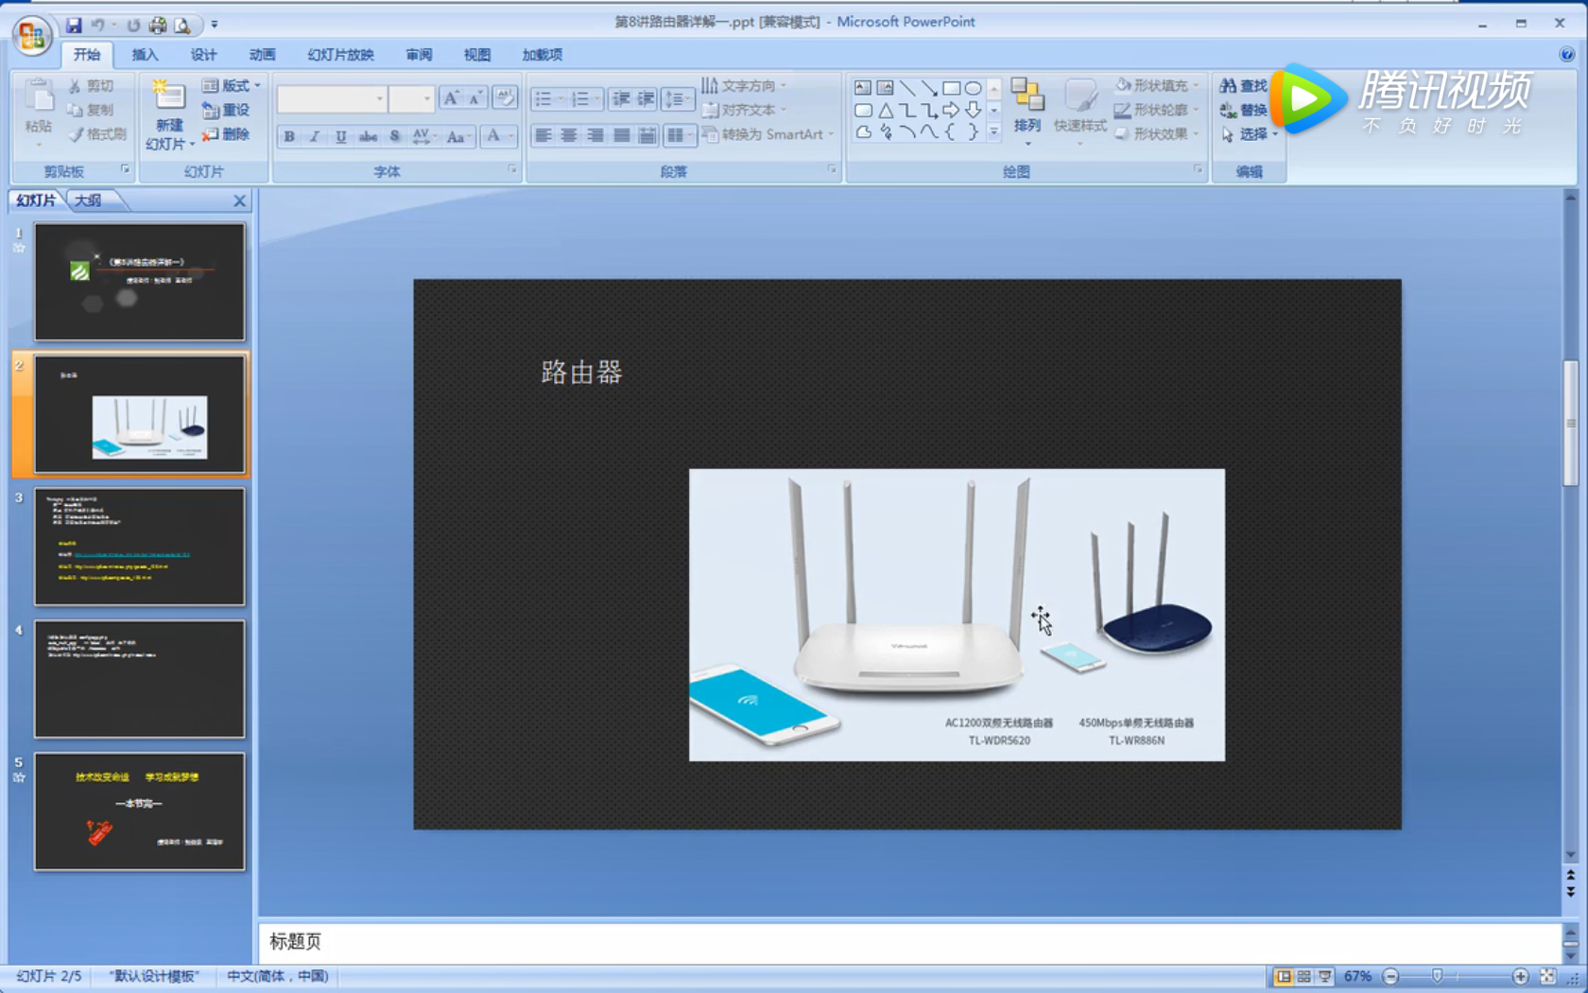1588x993 pixels.
Task: Open the 插入 Insert ribbon tab
Action: (145, 55)
